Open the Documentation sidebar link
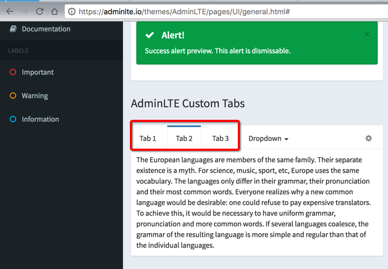The height and width of the screenshot is (269, 388). [46, 29]
